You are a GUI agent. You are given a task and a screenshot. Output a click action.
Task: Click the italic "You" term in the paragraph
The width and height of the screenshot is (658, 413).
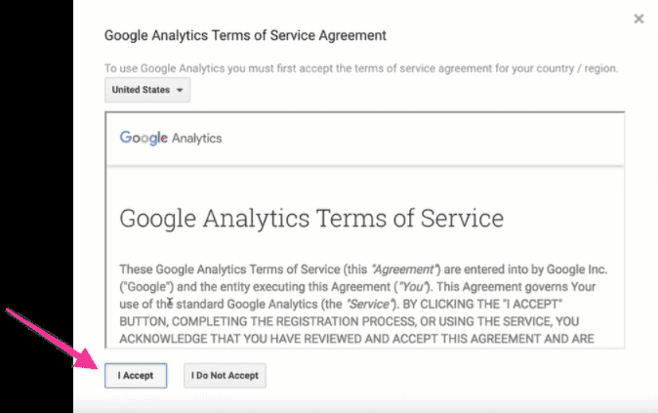click(x=414, y=287)
